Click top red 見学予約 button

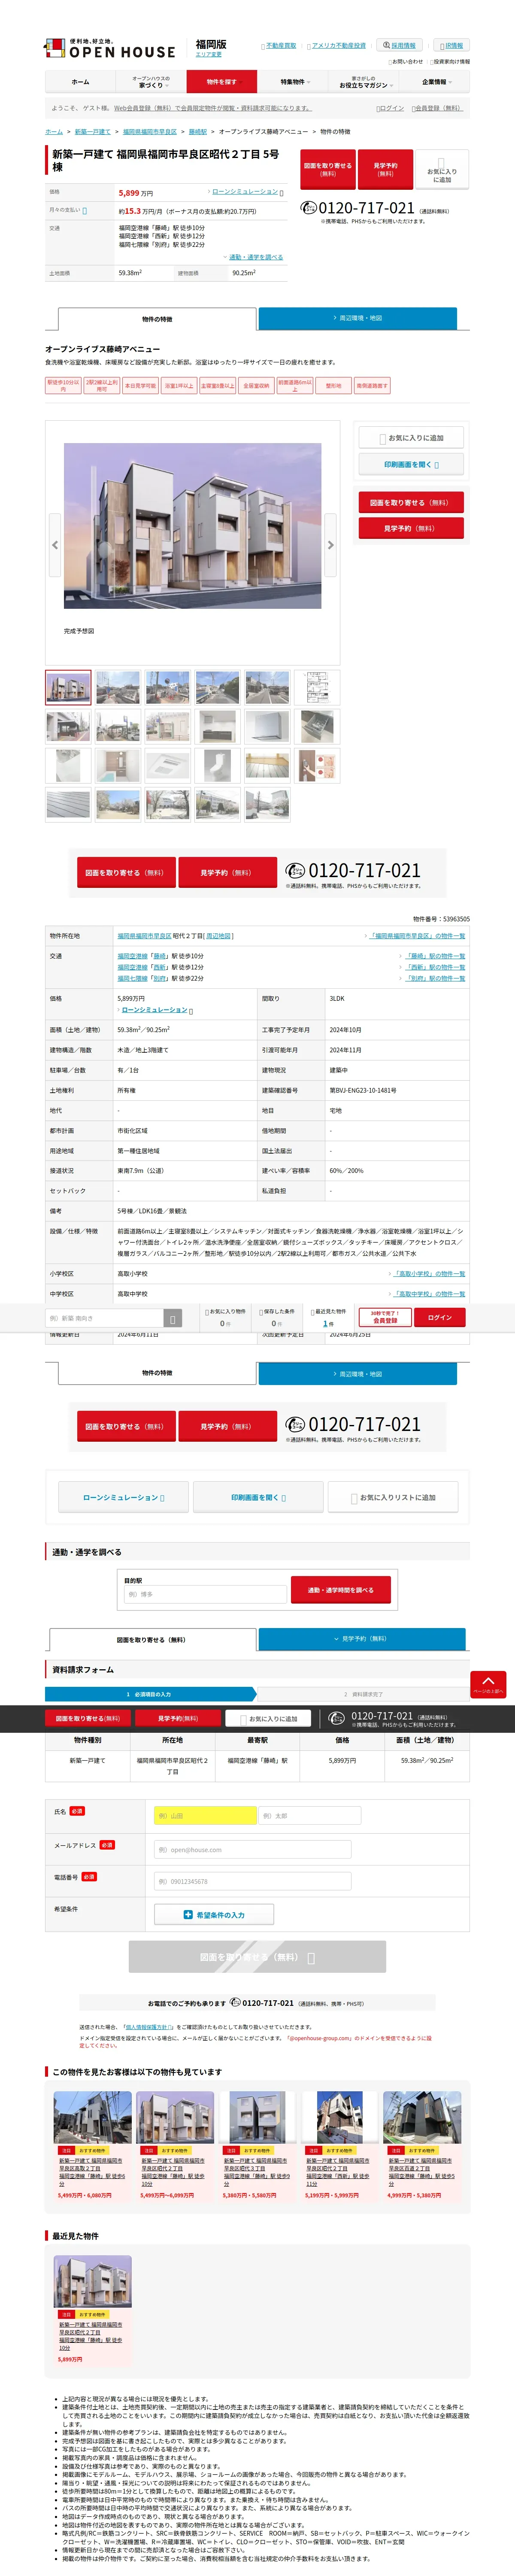385,169
